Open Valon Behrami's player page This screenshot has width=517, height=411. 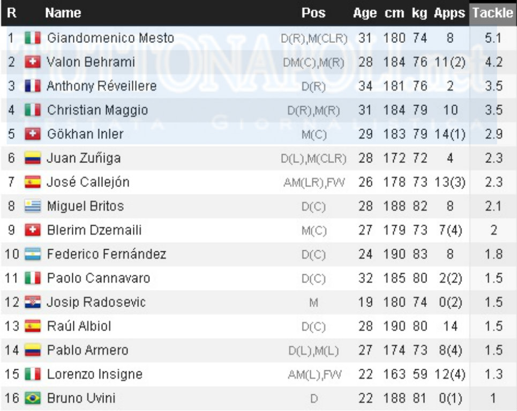tap(91, 62)
